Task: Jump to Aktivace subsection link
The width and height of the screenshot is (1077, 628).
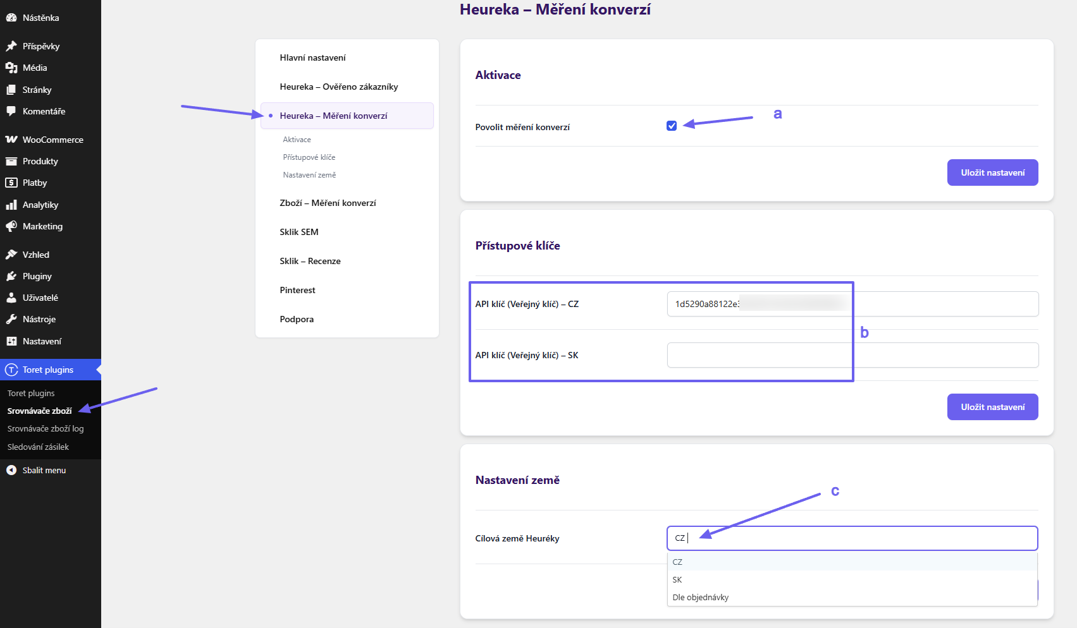Action: [297, 140]
